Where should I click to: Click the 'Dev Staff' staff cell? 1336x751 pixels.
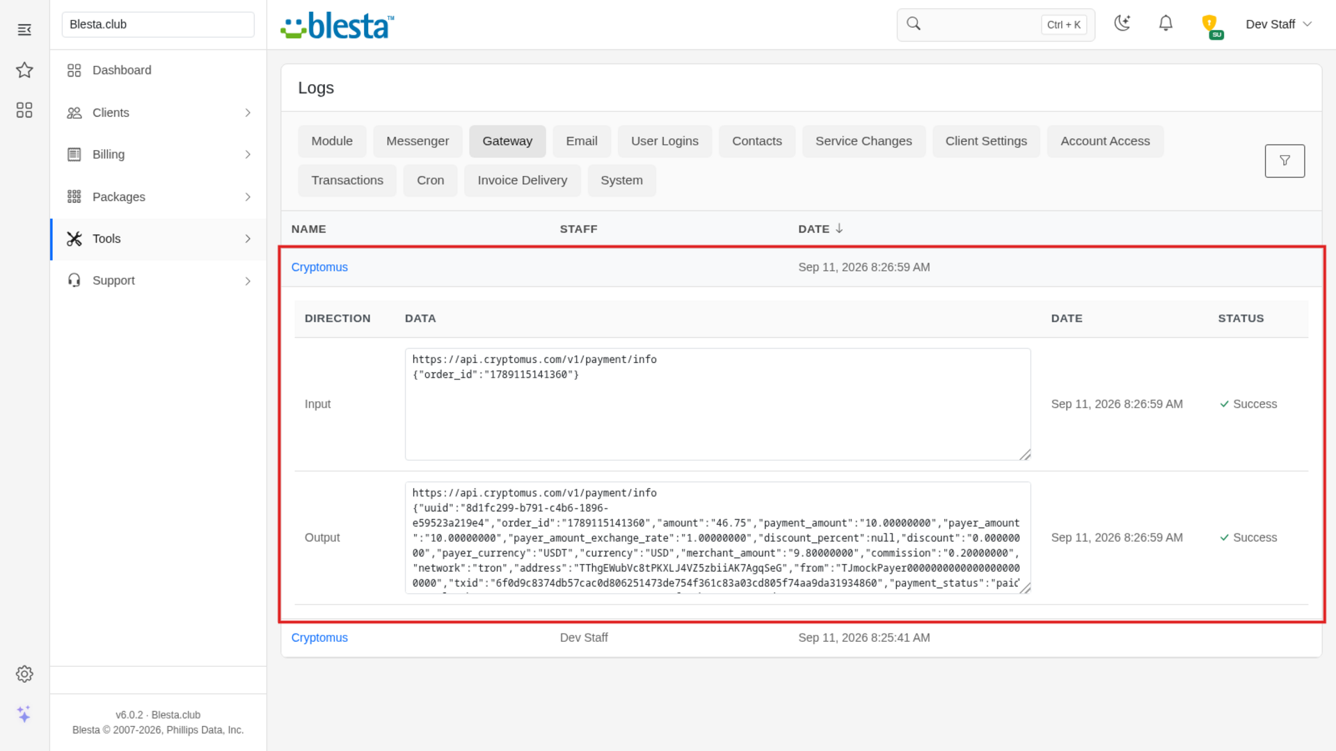pyautogui.click(x=584, y=638)
